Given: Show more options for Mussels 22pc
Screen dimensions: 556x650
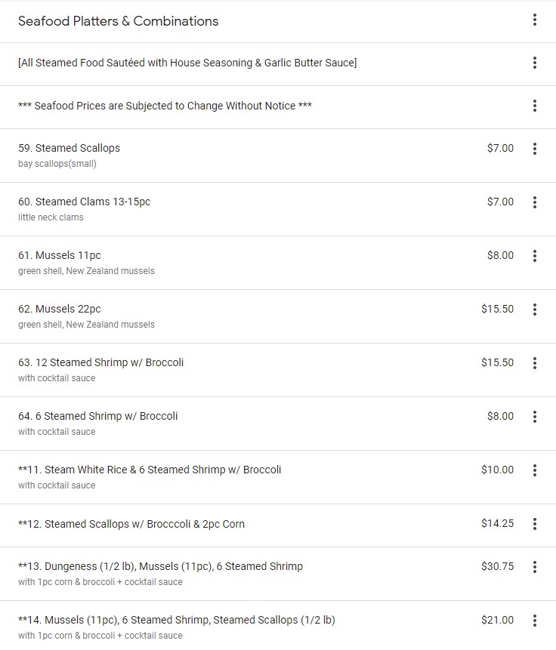Looking at the screenshot, I should 535,310.
